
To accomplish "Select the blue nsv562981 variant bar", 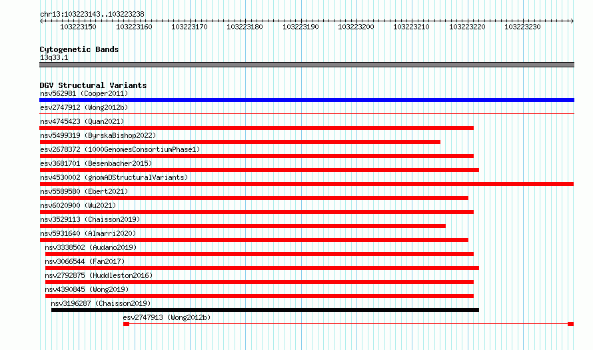I will pyautogui.click(x=306, y=100).
